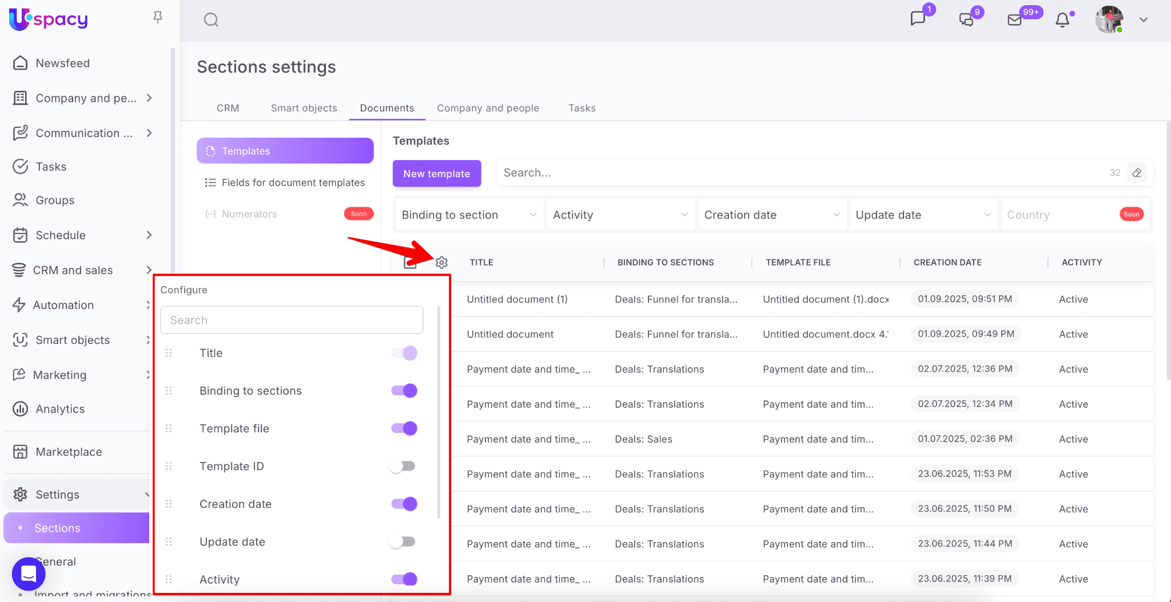
Task: Expand the Binding to section filter dropdown
Action: (x=469, y=215)
